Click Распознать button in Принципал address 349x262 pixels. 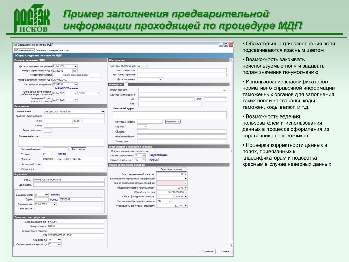click(x=173, y=121)
